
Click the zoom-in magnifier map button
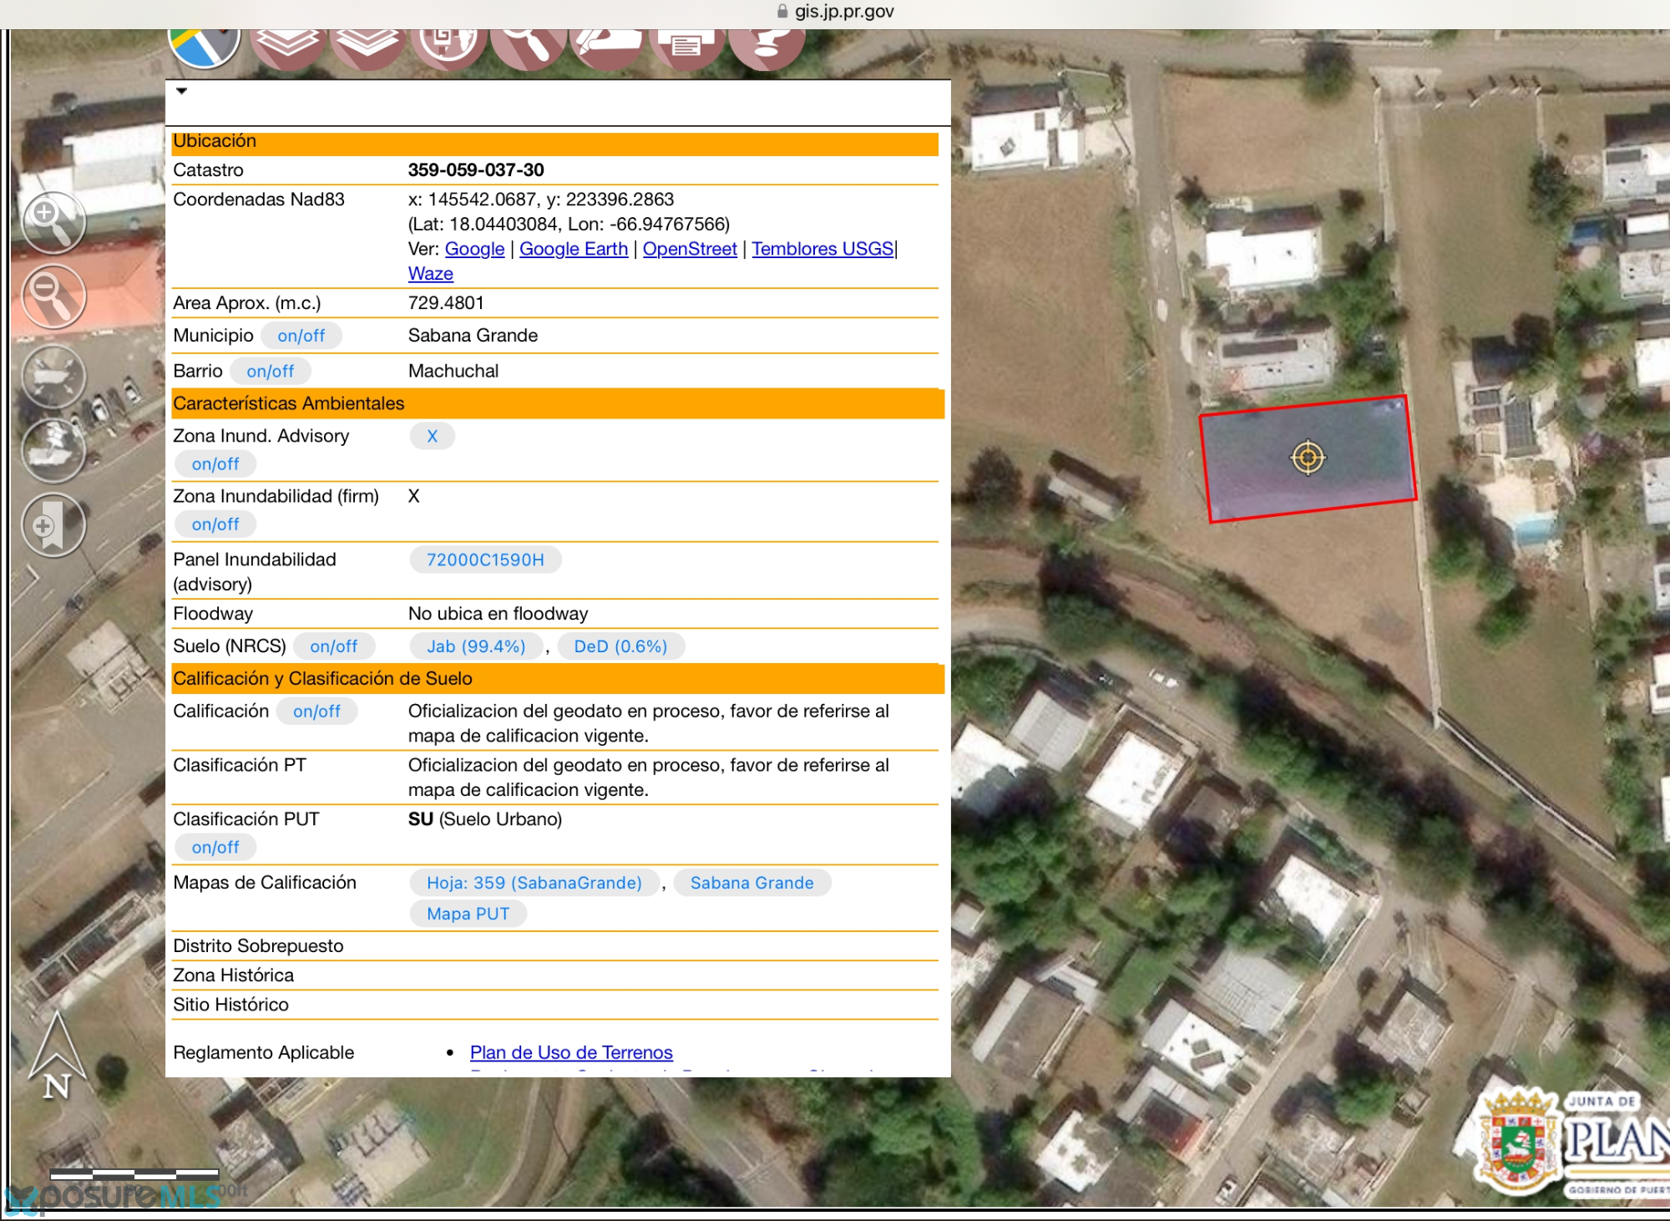tap(53, 223)
